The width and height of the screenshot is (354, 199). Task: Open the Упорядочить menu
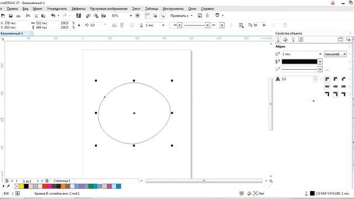[56, 9]
